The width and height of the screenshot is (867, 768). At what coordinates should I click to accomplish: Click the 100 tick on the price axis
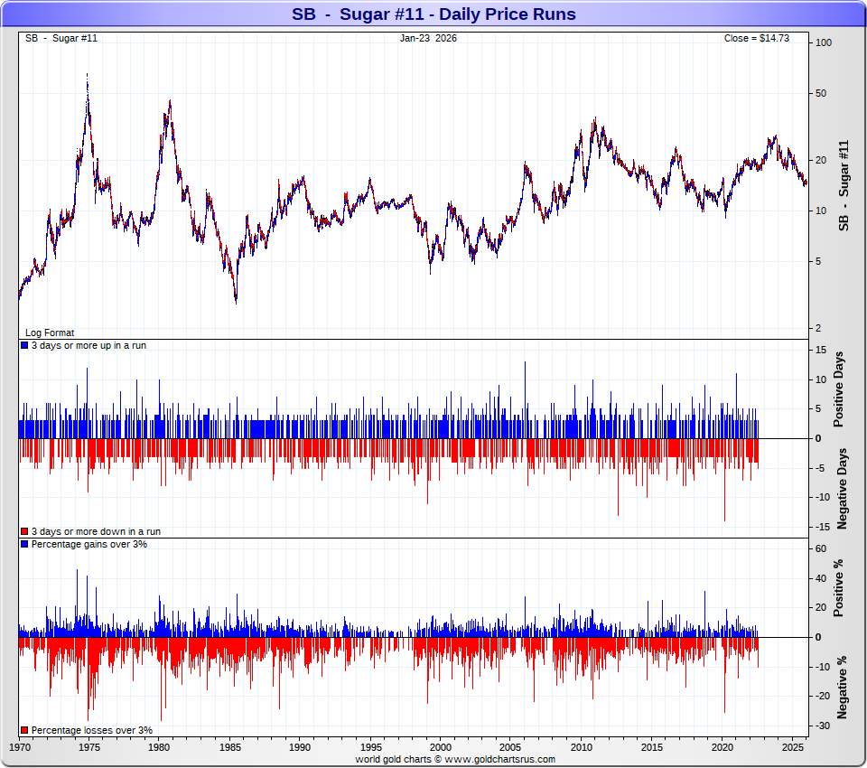823,43
